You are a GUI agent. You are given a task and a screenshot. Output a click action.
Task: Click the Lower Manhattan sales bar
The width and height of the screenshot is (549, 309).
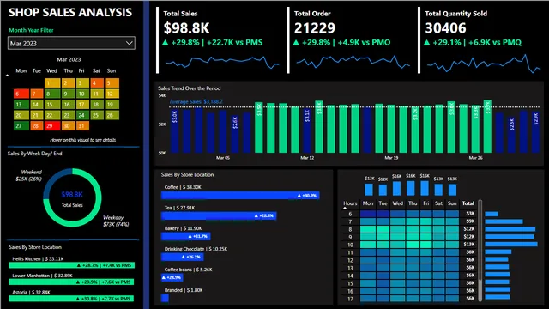pos(71,282)
